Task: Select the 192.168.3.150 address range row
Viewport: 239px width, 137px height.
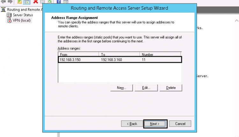Action: point(120,60)
